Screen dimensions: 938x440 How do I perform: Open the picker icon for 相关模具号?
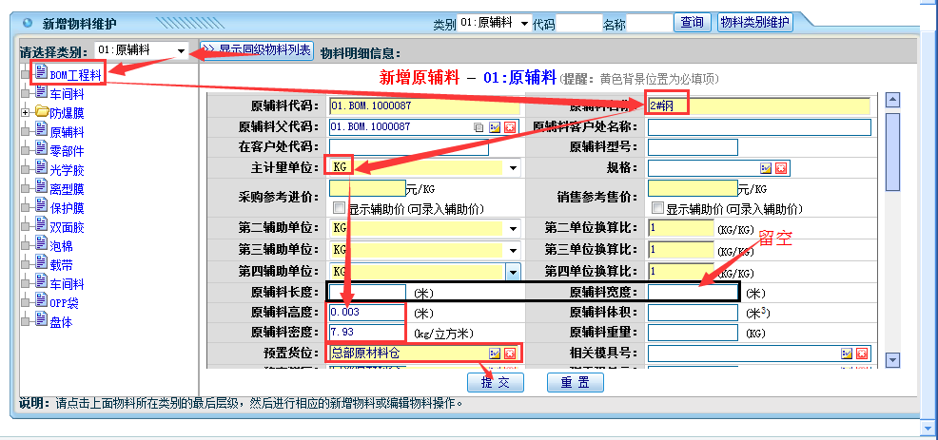click(x=847, y=354)
